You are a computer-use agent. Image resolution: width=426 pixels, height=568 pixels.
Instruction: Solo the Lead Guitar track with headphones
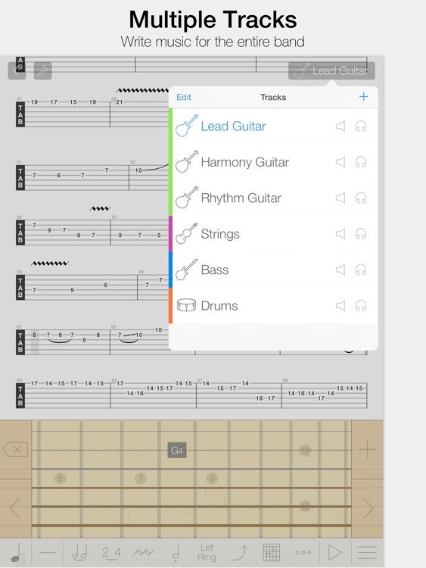[360, 126]
